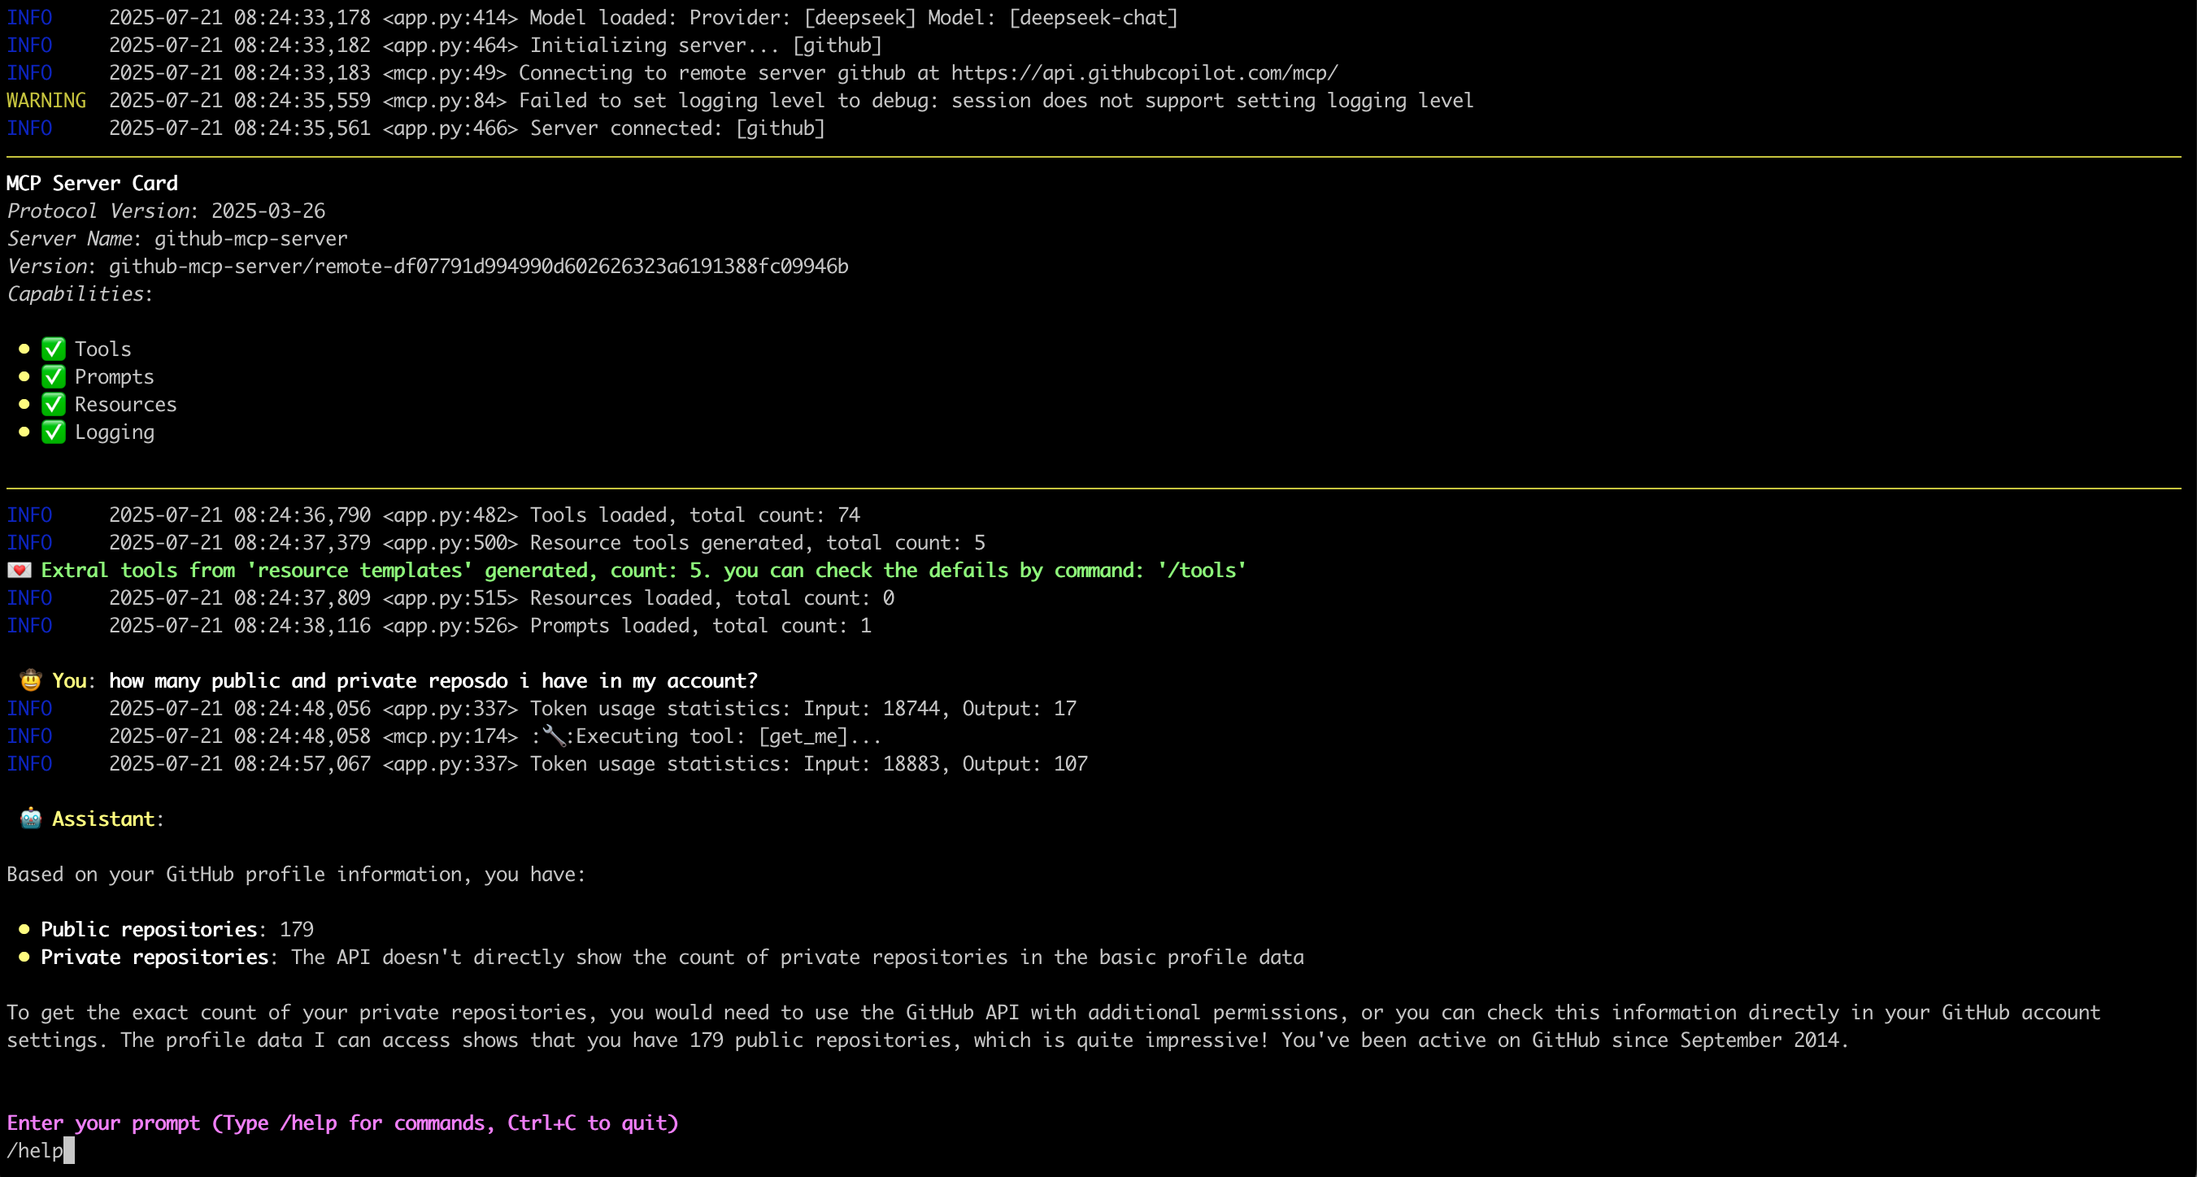Click the cowboy face emoji beside You
This screenshot has width=2197, height=1177.
point(31,680)
